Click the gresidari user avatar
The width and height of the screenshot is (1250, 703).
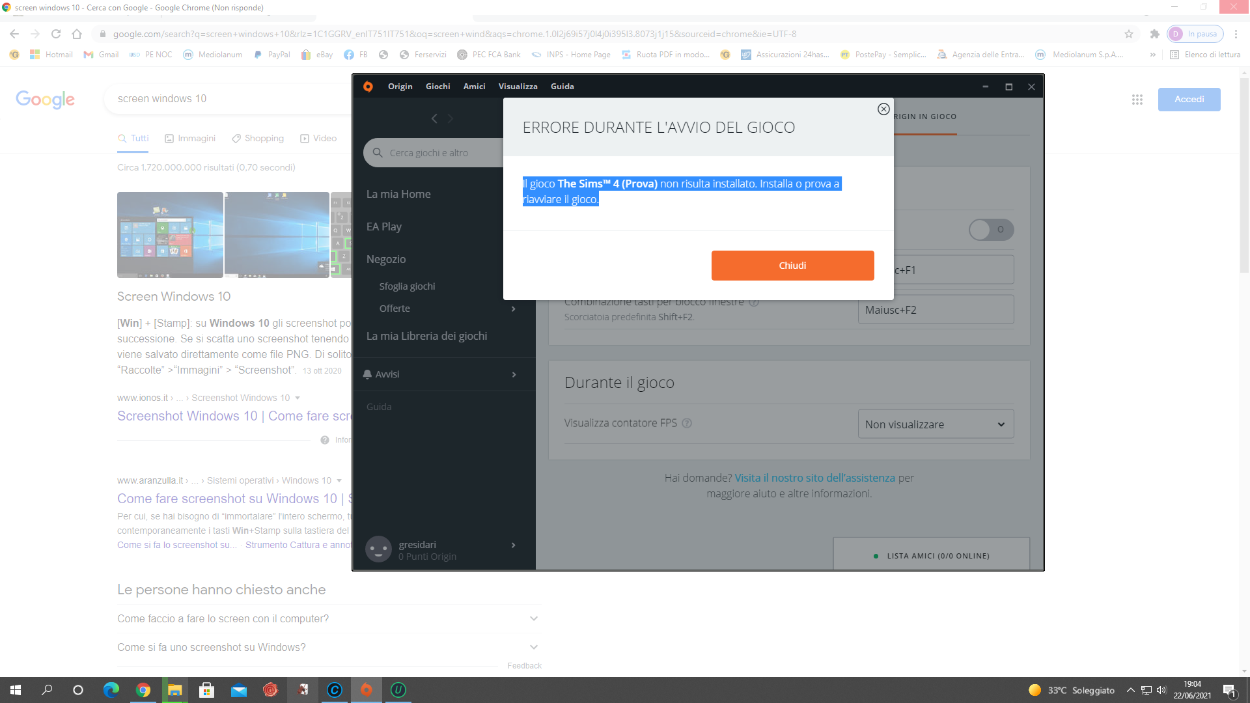(378, 549)
